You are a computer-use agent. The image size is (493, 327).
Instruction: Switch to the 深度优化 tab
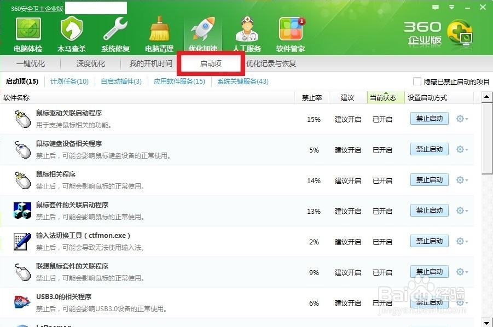coord(90,63)
